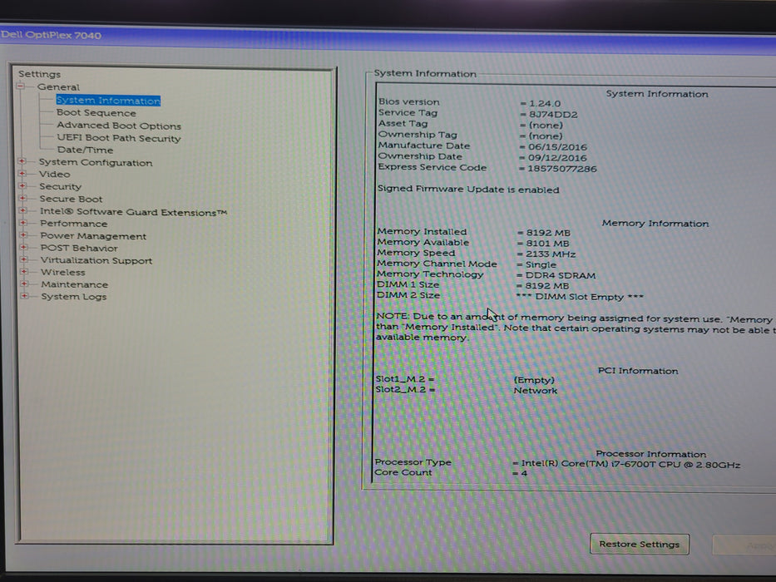Select the Performance tree label
Viewport: 776px width, 582px height.
(74, 224)
